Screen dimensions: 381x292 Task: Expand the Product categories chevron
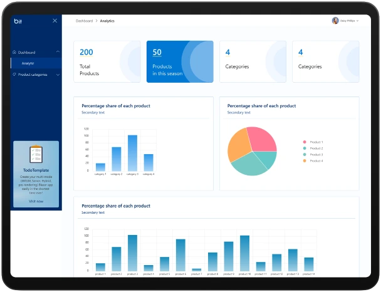[58, 75]
